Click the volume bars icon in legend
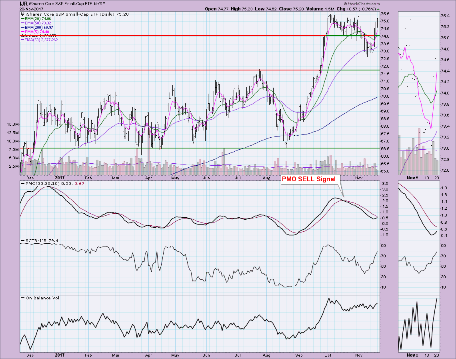The image size is (456, 359). click(x=22, y=36)
